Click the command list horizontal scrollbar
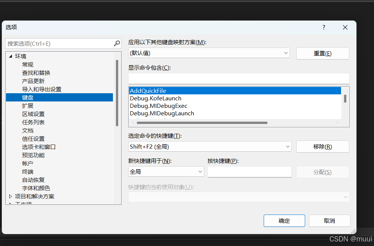 click(x=202, y=123)
